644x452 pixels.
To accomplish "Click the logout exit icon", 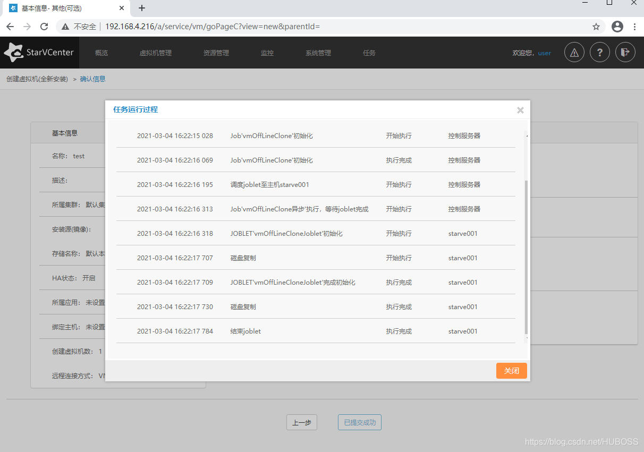I will (625, 53).
